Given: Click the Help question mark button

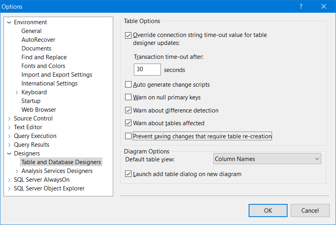Looking at the screenshot, I should 301,7.
